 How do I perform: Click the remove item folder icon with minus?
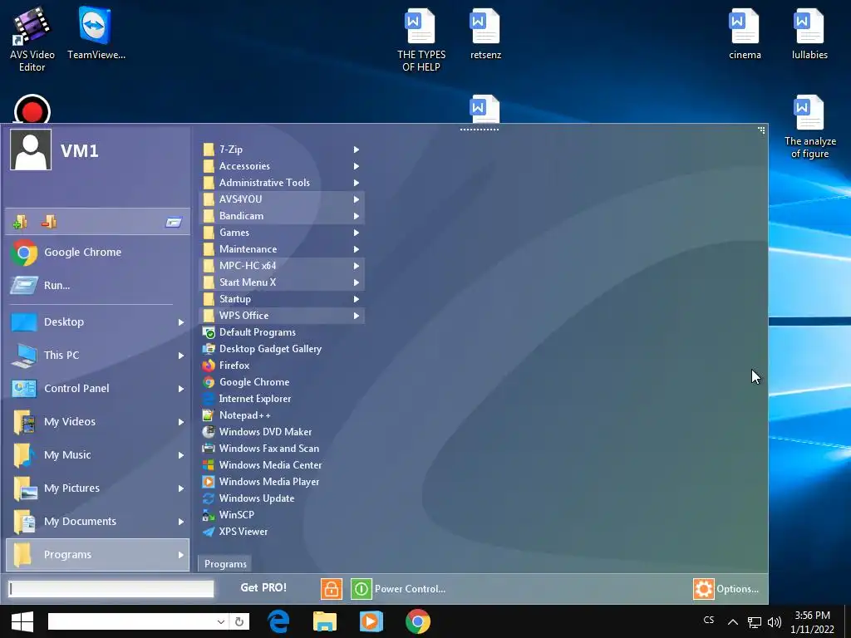click(49, 221)
